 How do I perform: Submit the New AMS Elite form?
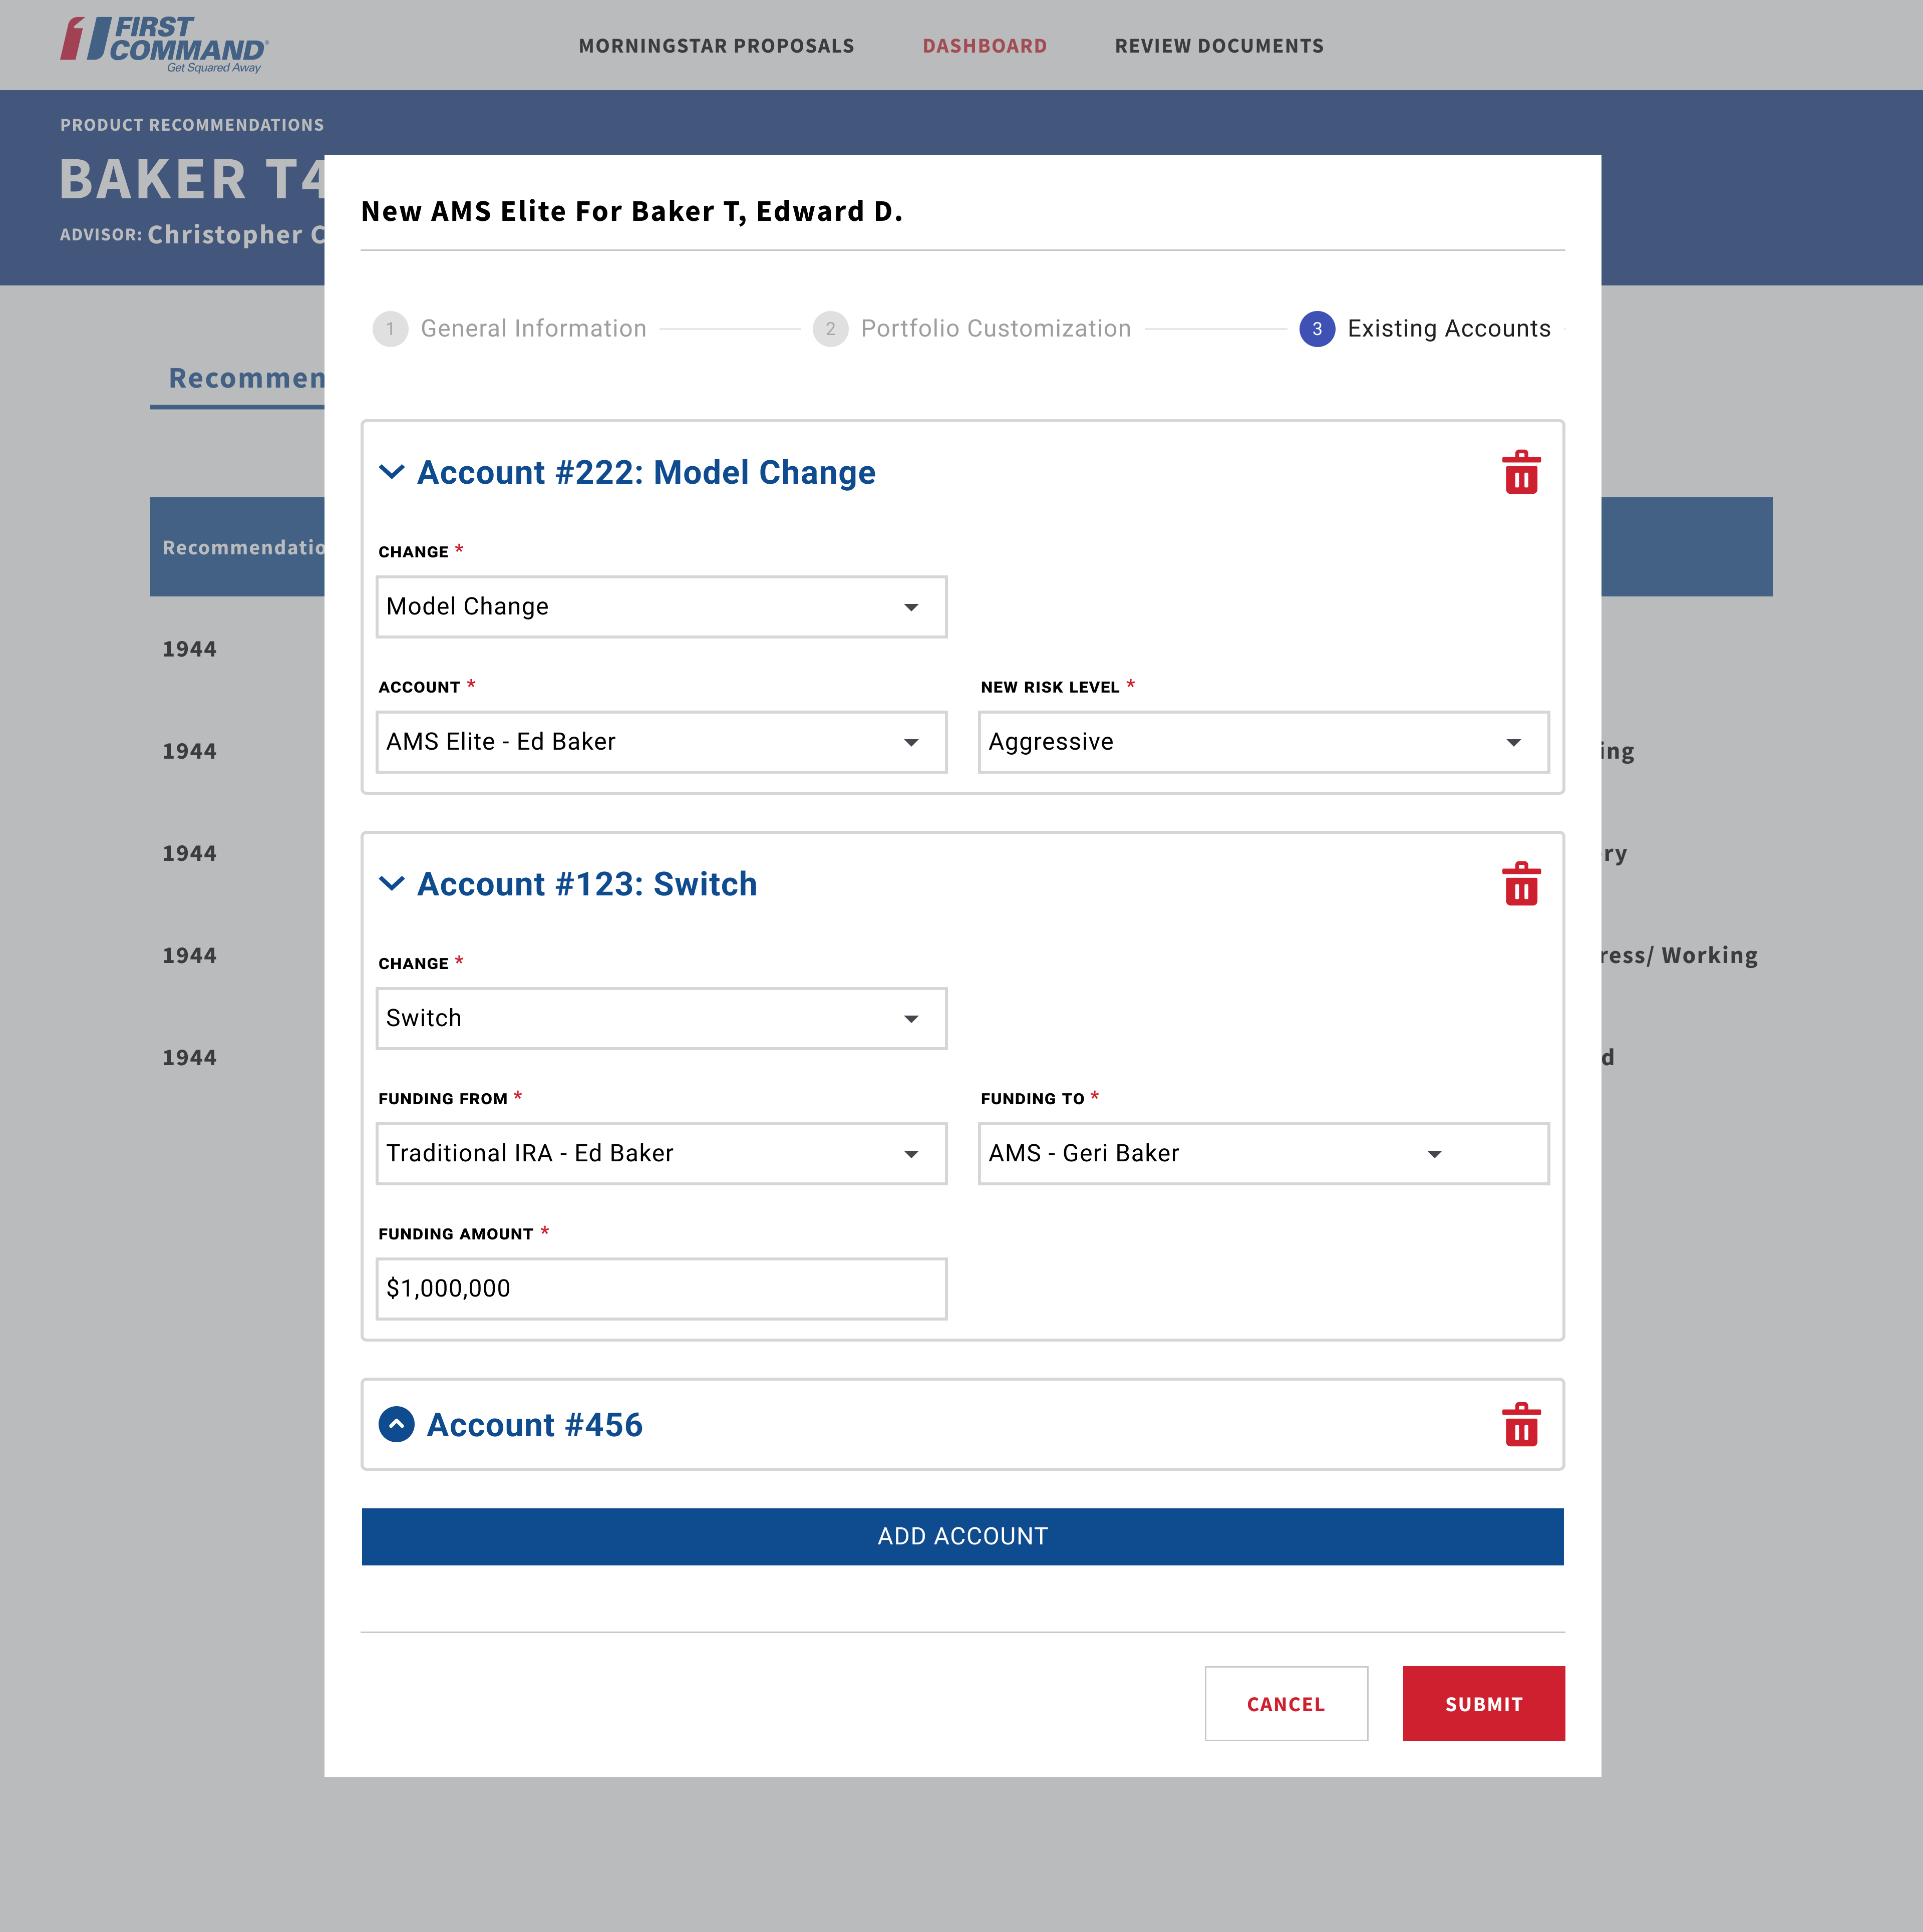1483,1704
